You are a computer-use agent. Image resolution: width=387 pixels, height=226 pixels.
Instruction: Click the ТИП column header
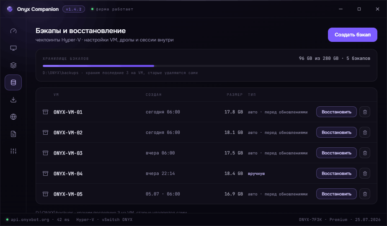click(252, 95)
